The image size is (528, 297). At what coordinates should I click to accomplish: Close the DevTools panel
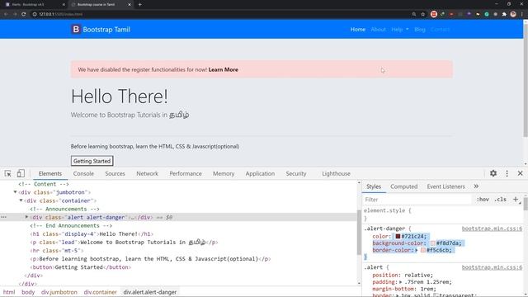520,173
